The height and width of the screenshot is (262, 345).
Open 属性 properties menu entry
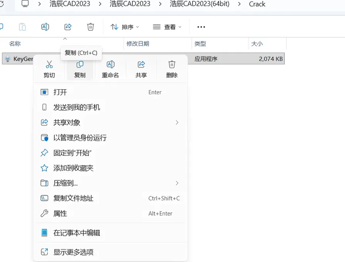[110, 214]
